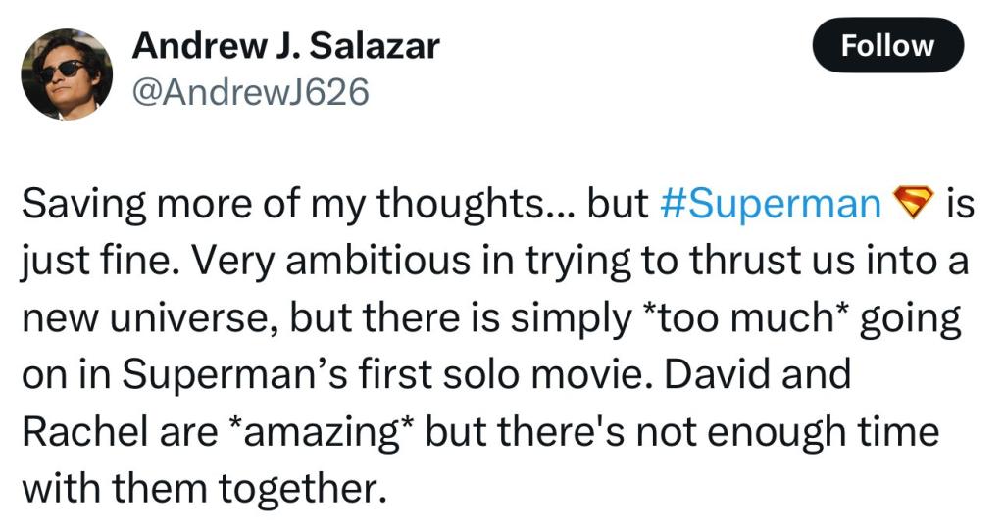Click 'with them together.' final line
This screenshot has width=1004, height=531.
pyautogui.click(x=206, y=488)
